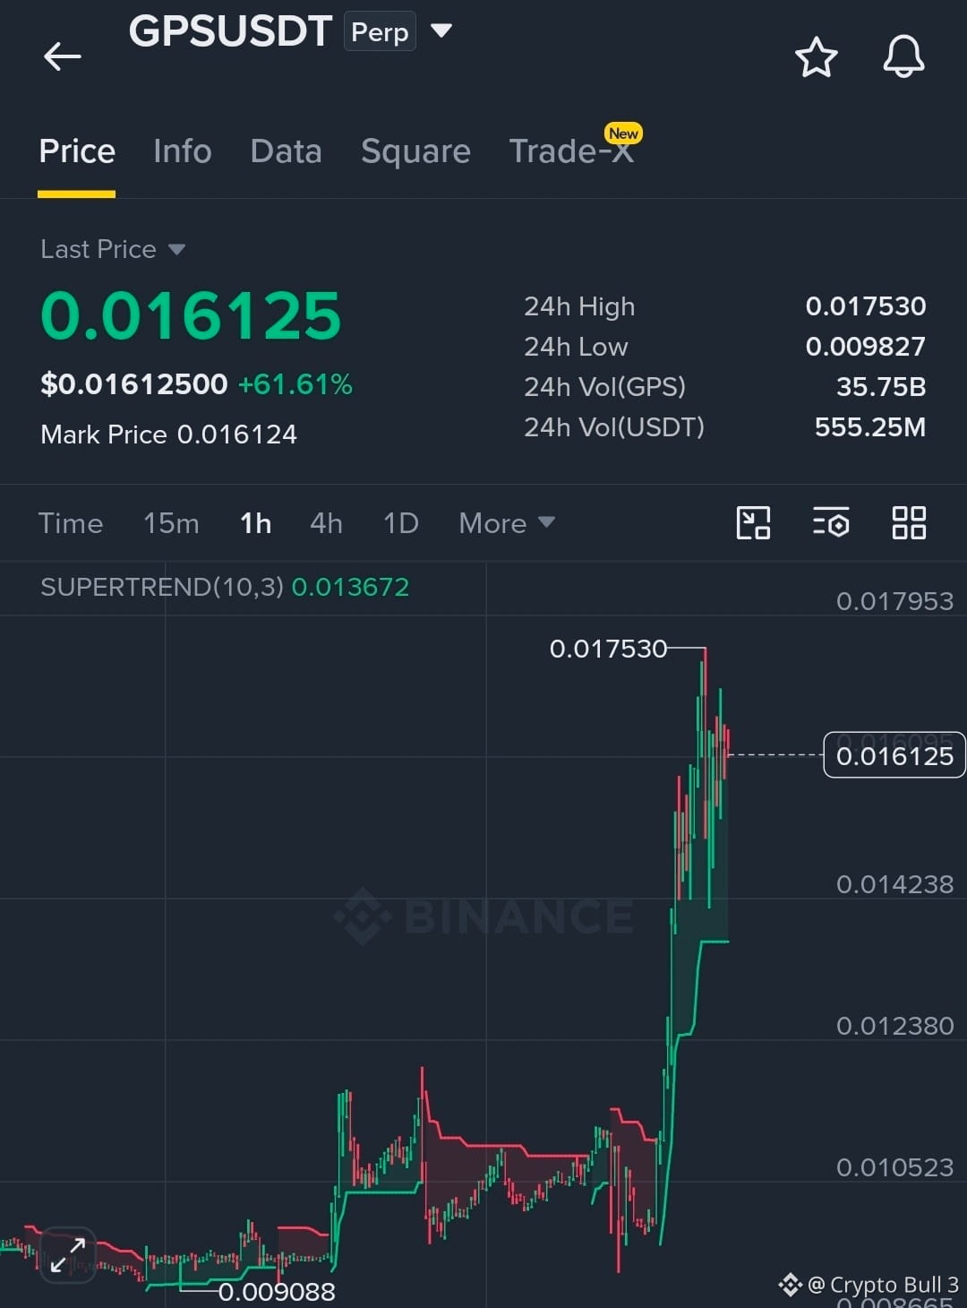
Task: Tap the Mark Price 0.016124 text
Action: [168, 435]
